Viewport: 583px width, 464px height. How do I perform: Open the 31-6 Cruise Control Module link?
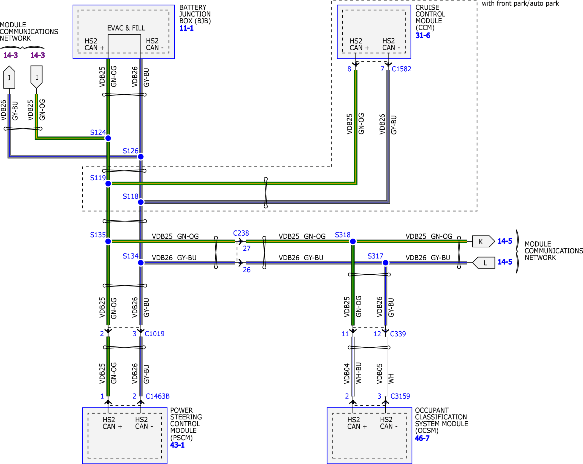[x=423, y=36]
